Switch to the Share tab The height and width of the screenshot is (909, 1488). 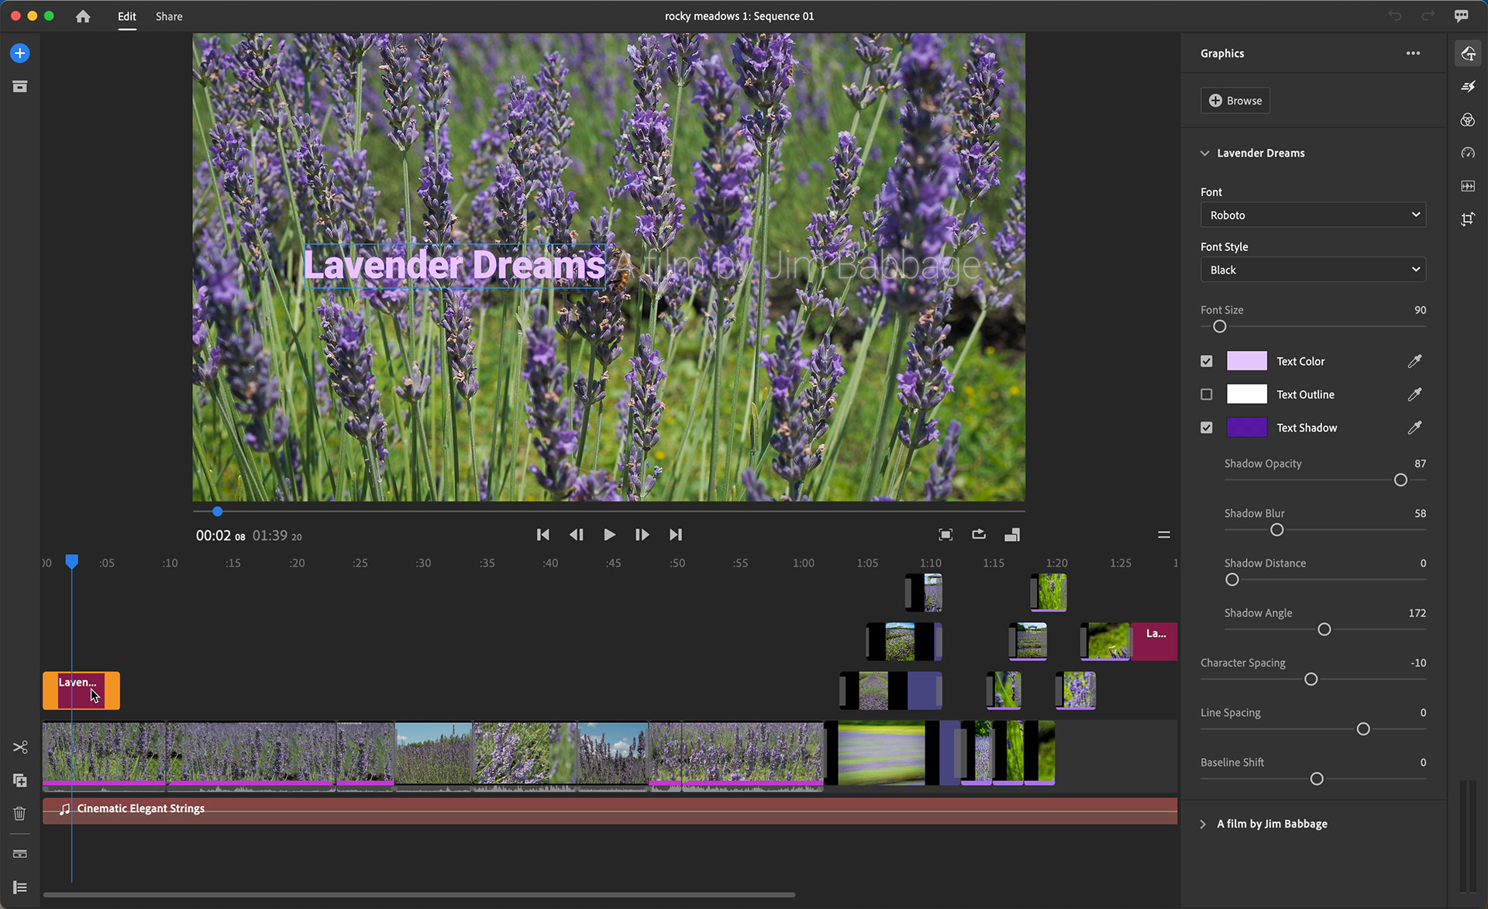[169, 16]
